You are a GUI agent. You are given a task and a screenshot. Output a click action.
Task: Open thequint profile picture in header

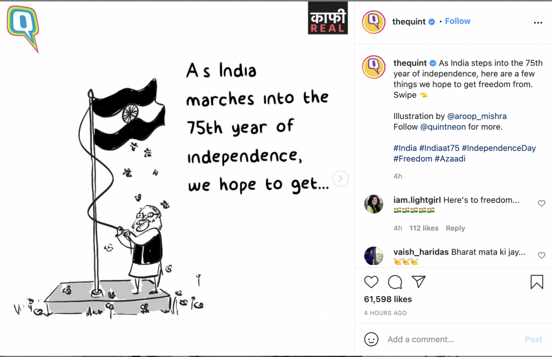(x=374, y=22)
